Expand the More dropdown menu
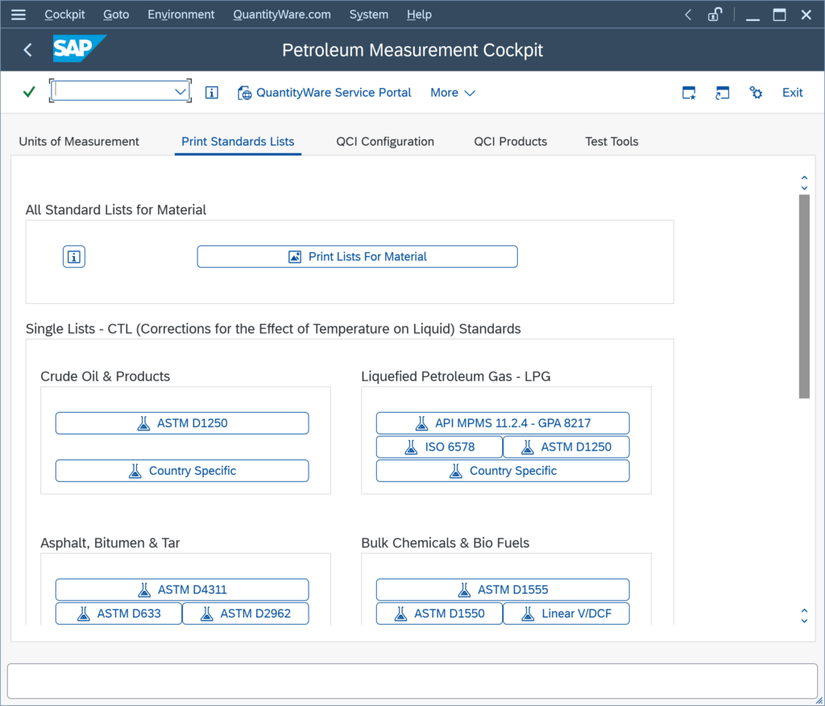825x706 pixels. (x=453, y=93)
